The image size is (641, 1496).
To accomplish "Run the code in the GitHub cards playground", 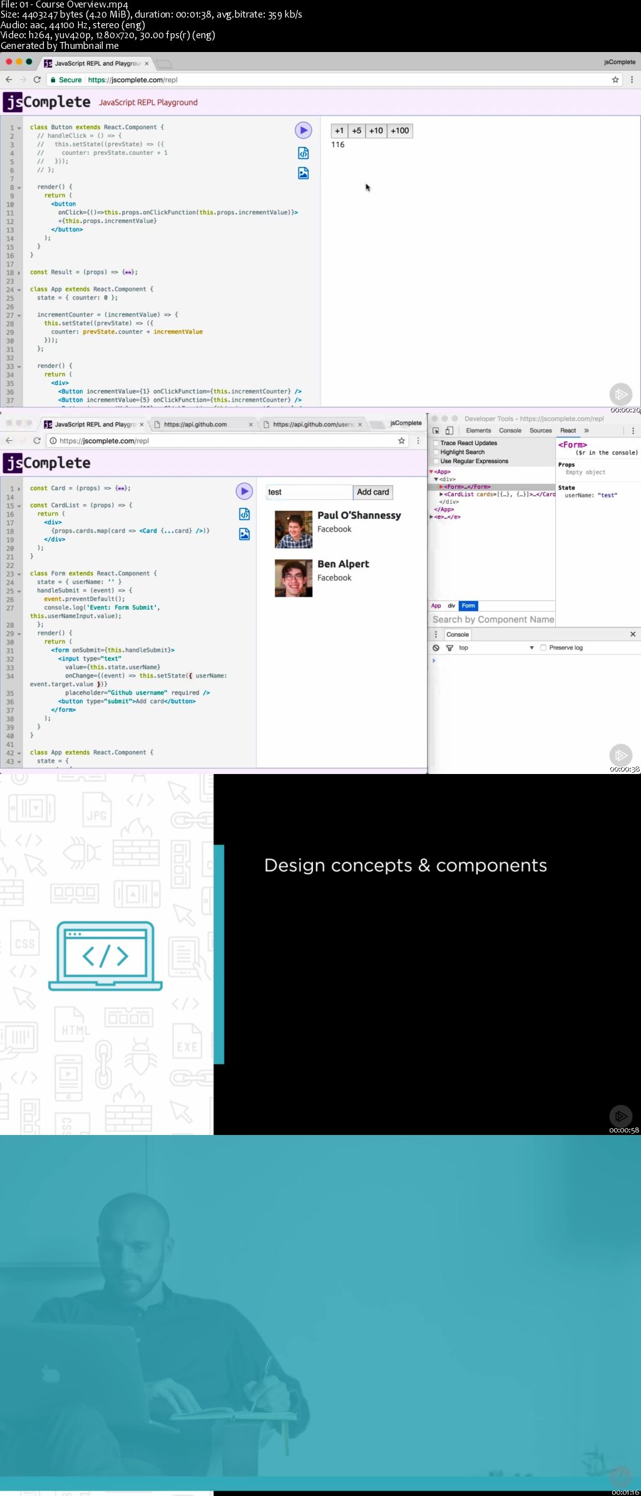I will (x=244, y=491).
